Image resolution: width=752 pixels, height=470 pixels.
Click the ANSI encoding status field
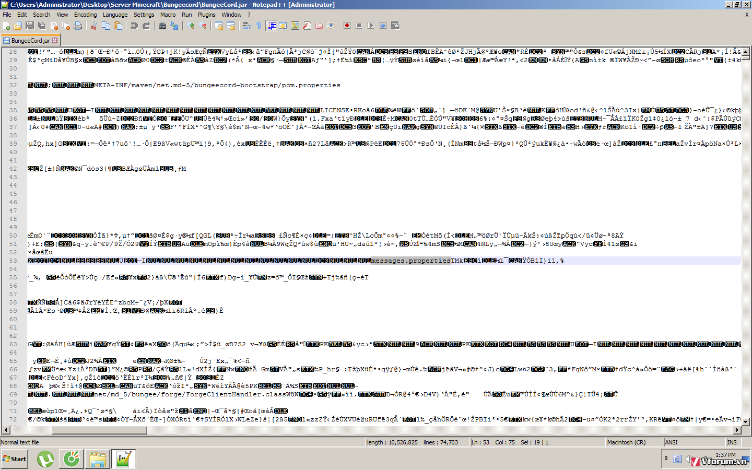click(694, 442)
